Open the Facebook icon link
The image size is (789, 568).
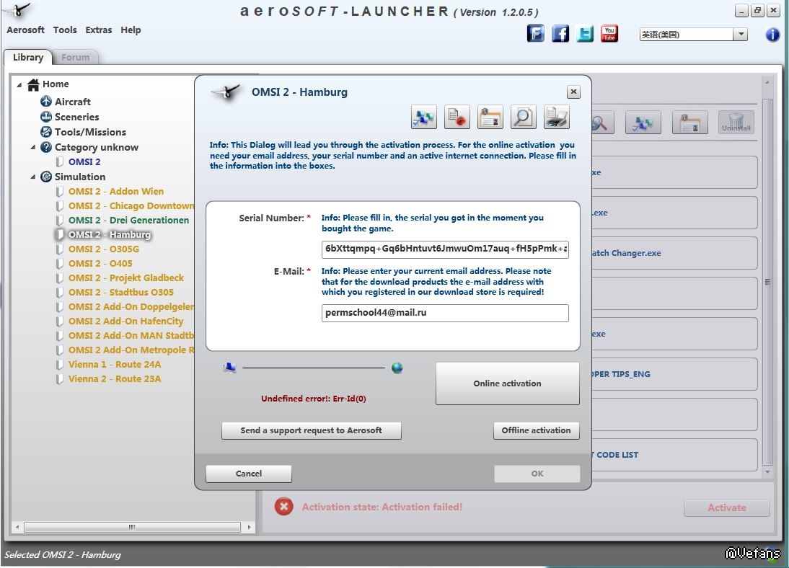click(x=560, y=34)
